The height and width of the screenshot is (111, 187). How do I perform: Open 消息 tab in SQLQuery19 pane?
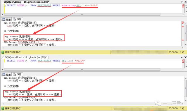[x=18, y=74]
